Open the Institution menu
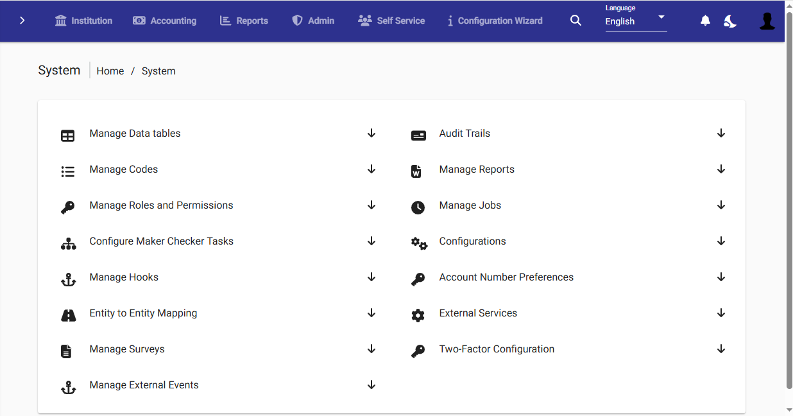The image size is (793, 416). 83,21
